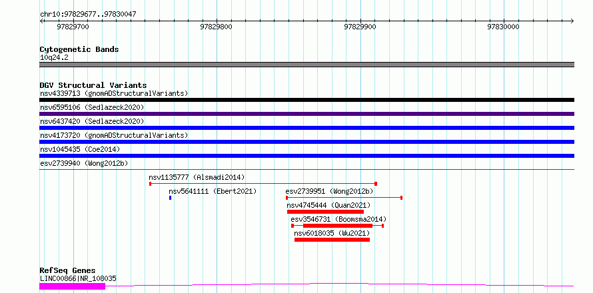Click the magenta LINC00866 intron line
Image resolution: width=593 pixels, height=293 pixels.
coord(340,285)
